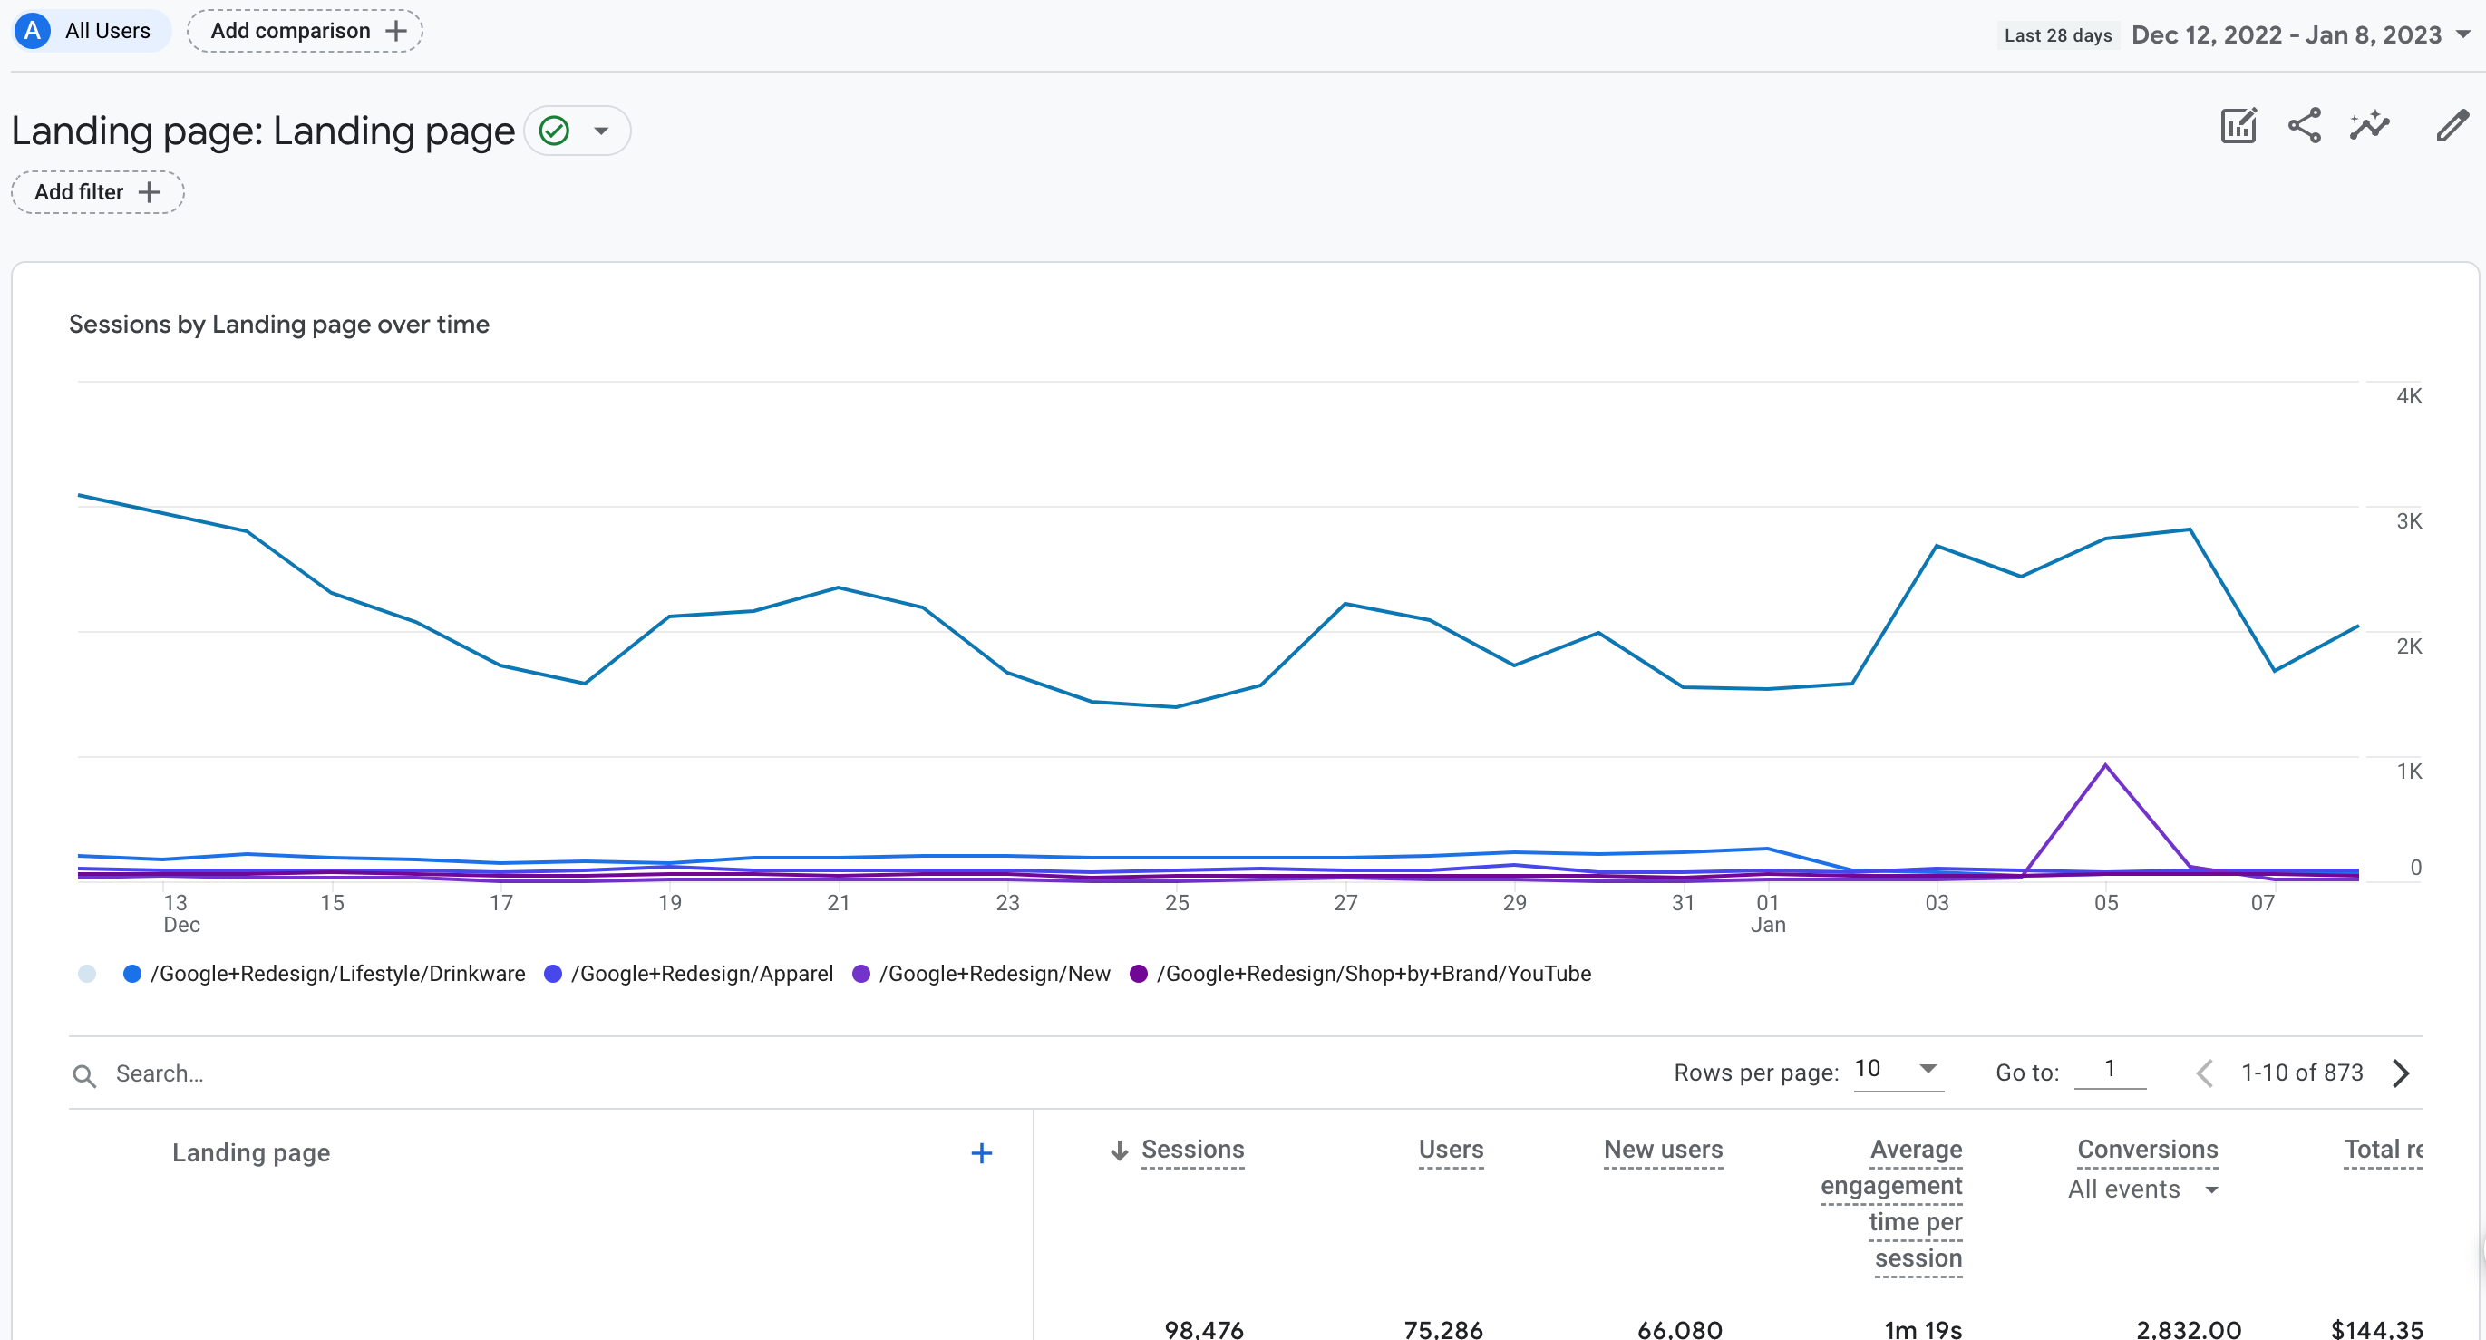The height and width of the screenshot is (1340, 2486).
Task: Click the Customize report pencil icon
Action: [2452, 125]
